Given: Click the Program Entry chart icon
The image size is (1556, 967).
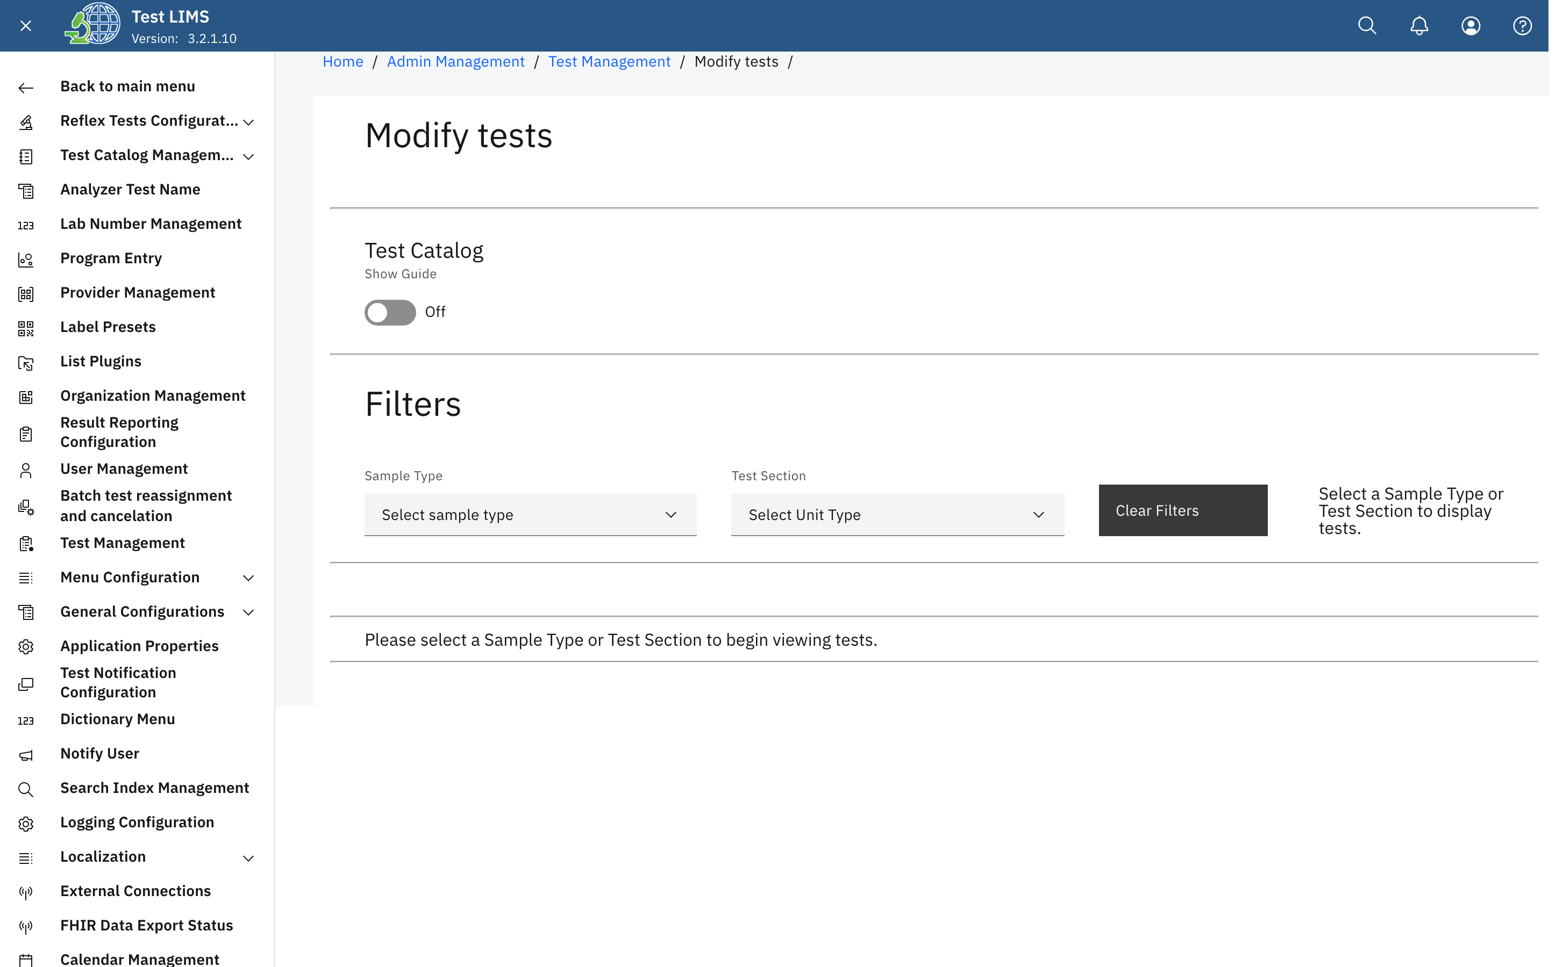Looking at the screenshot, I should coord(26,259).
